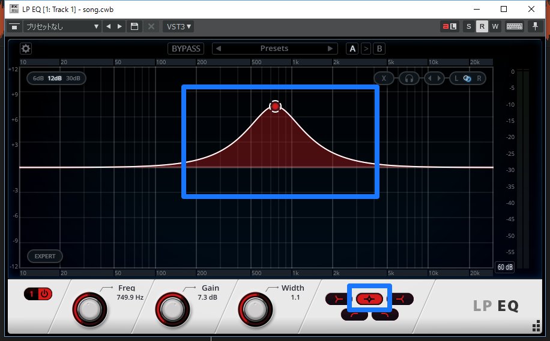Open the Presets selector list

274,49
